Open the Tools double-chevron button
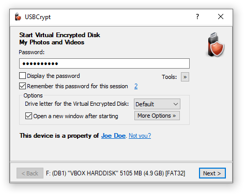This screenshot has height=195, width=245. (x=185, y=77)
